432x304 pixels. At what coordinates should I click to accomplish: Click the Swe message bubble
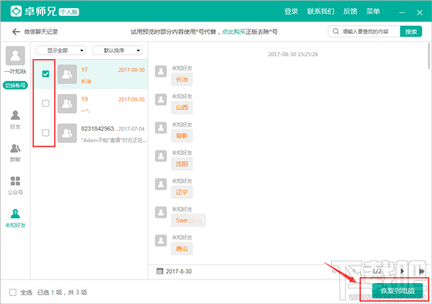(189, 221)
